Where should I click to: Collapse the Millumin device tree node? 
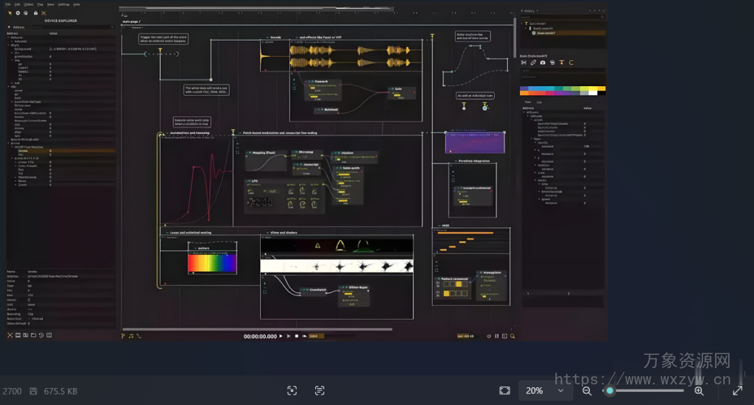8,38
